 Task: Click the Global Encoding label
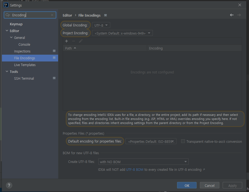[75, 25]
